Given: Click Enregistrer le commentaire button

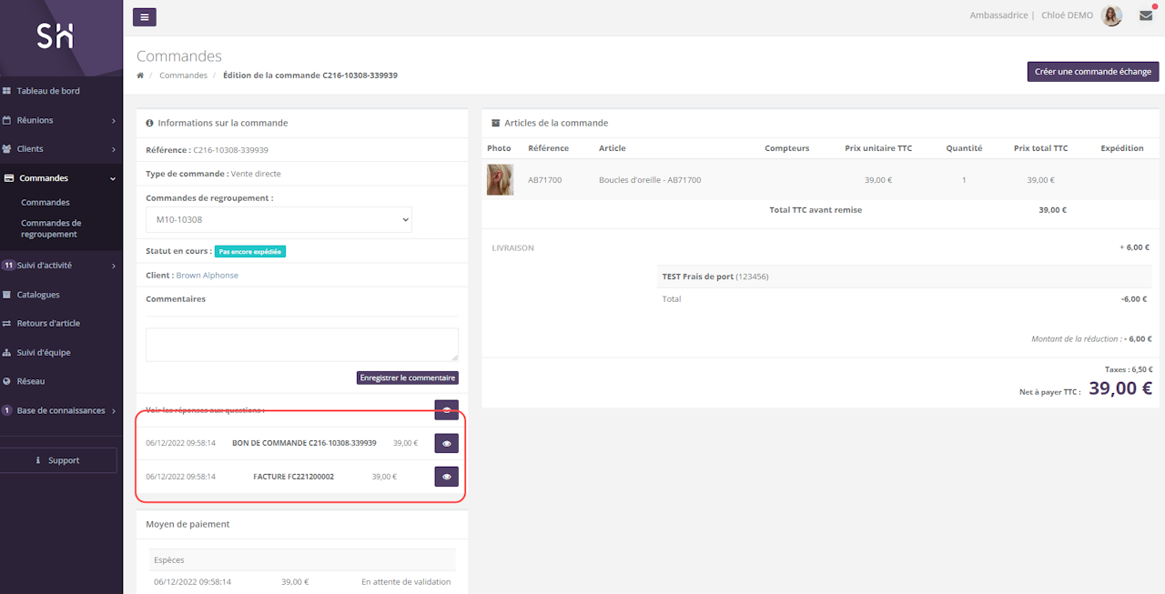Looking at the screenshot, I should click(407, 378).
